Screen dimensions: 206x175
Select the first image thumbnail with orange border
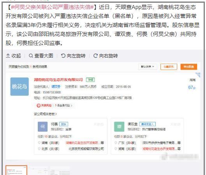pyautogui.click(x=16, y=170)
